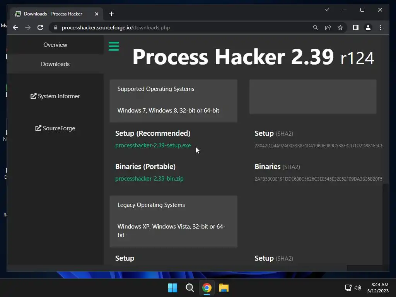Open the clock showing 3:44 AM
This screenshot has height=297, width=396.
[378, 288]
